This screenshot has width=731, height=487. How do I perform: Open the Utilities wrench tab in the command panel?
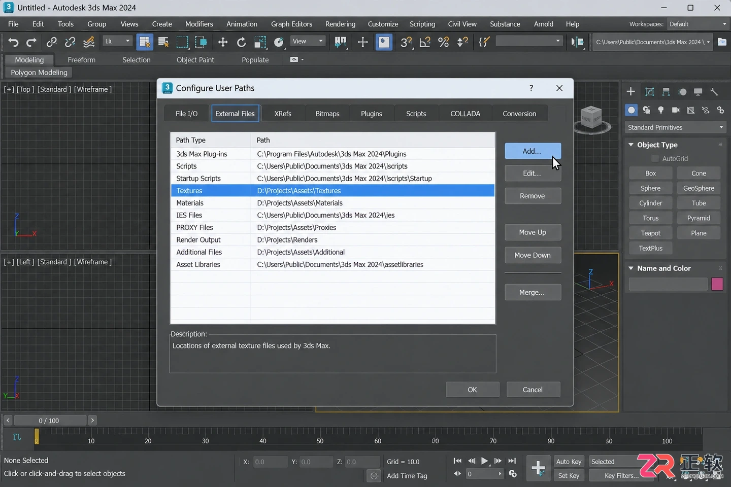pos(714,92)
